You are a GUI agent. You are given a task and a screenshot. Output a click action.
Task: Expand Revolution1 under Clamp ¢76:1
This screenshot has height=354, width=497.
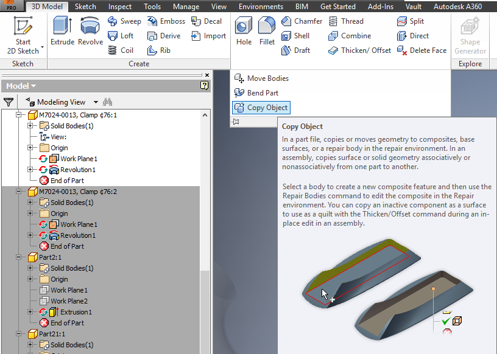(30, 170)
